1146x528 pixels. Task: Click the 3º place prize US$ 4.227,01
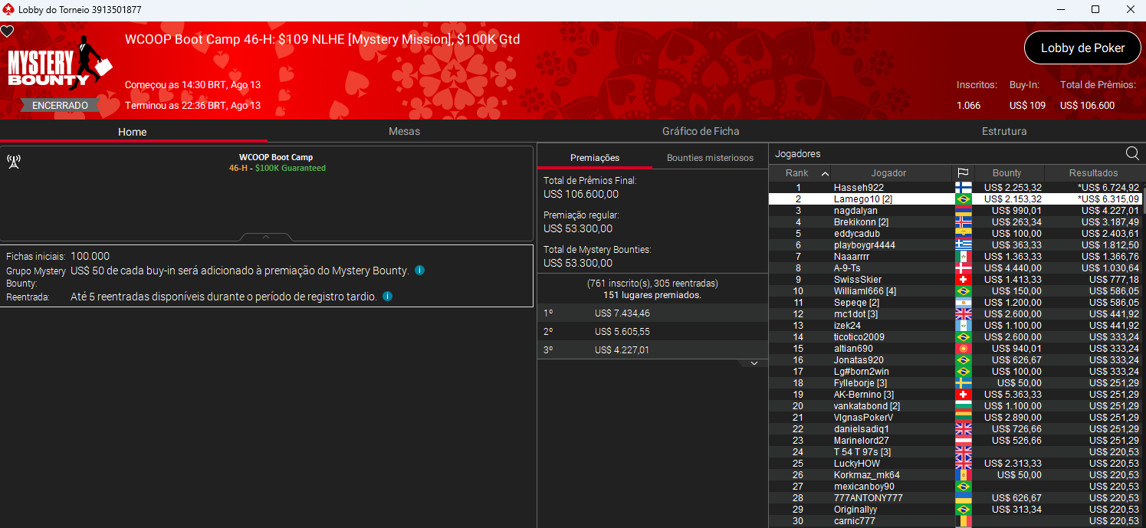coord(622,350)
